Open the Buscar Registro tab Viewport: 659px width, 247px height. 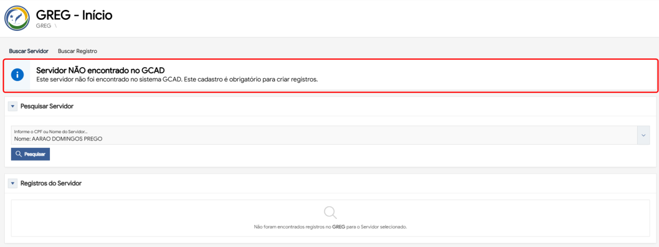point(78,51)
